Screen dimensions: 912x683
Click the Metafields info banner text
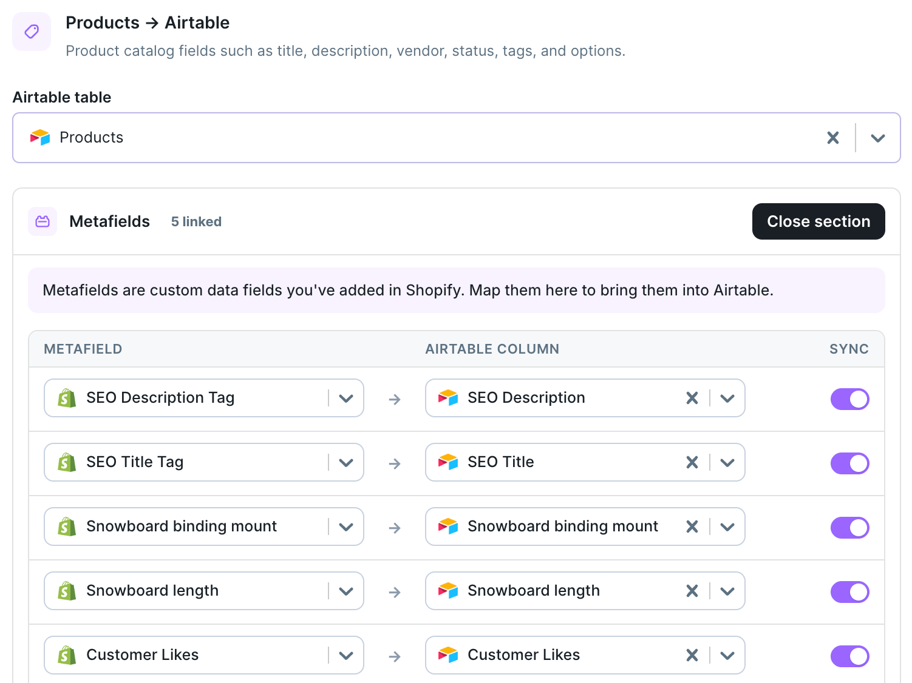tap(408, 291)
